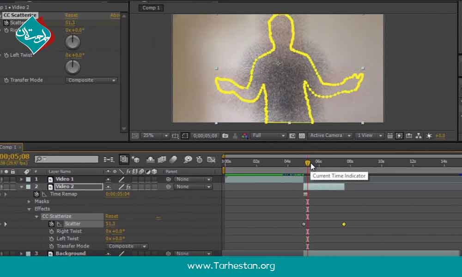Toggle the transparency grid in viewer
This screenshot has width=462, height=277.
(302, 136)
